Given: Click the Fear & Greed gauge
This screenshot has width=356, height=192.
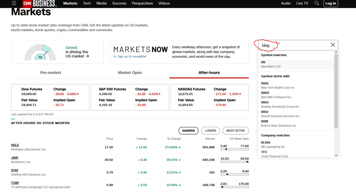Looking at the screenshot, I should (40, 52).
